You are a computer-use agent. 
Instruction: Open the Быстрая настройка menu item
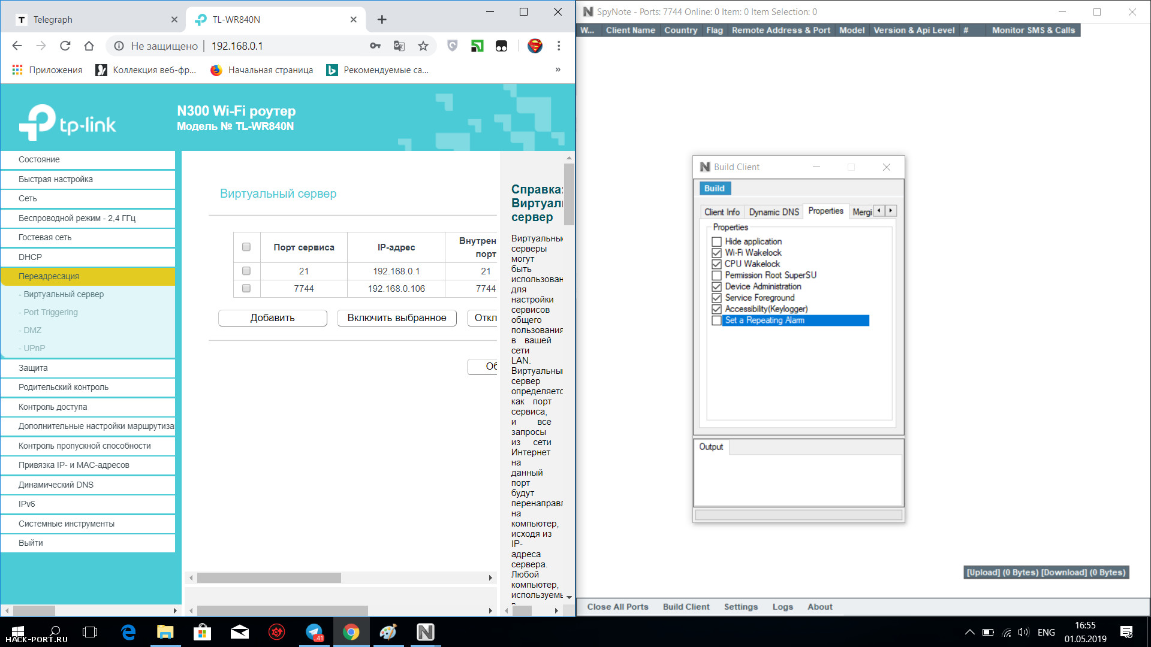[88, 179]
